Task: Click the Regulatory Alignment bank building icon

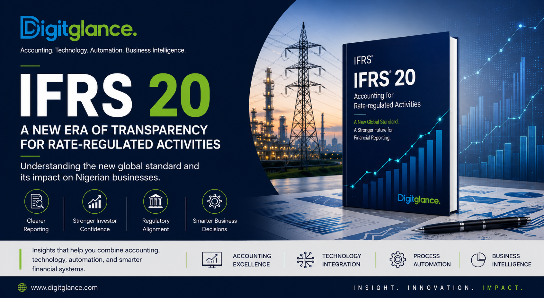Action: [x=156, y=201]
